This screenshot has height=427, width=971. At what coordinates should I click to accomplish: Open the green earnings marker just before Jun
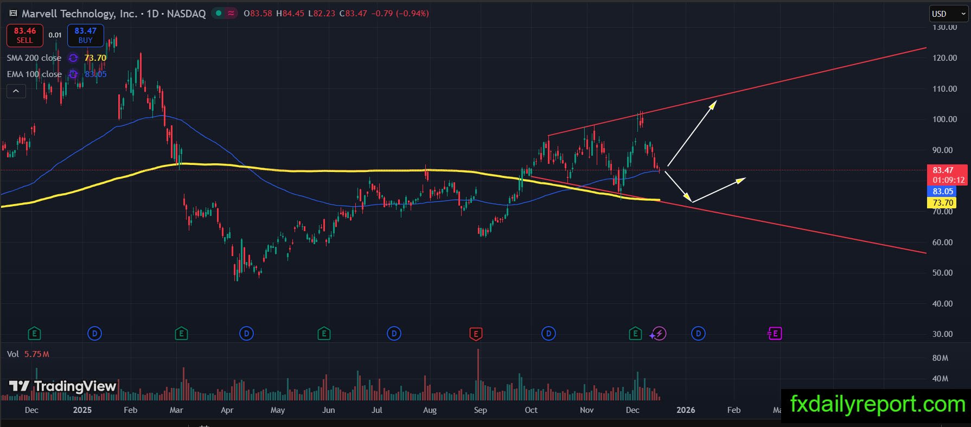[324, 333]
